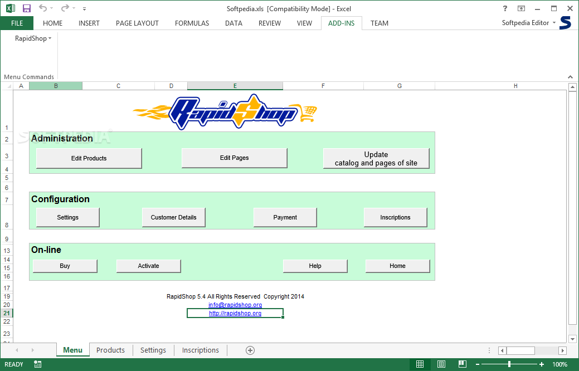Click the Redo arrow icon
Viewport: 579px width, 371px height.
pyautogui.click(x=65, y=8)
